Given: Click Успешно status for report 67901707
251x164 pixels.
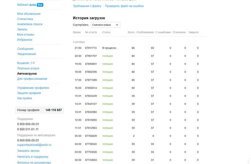Looking at the screenshot, I should [108, 56].
